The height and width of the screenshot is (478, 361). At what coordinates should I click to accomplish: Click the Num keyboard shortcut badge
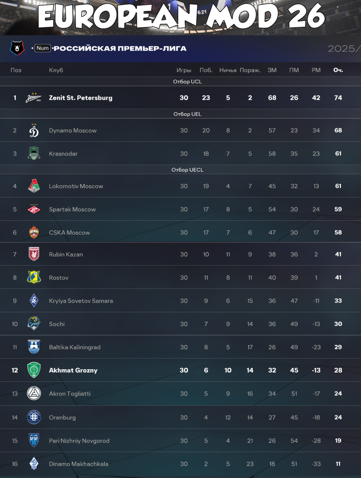point(43,48)
